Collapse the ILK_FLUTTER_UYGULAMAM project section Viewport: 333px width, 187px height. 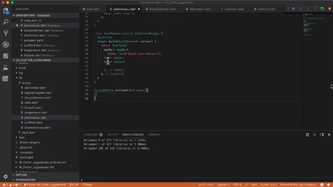[45, 60]
